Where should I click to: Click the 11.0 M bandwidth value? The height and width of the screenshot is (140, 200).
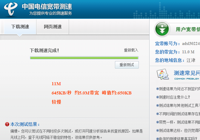click(188, 52)
